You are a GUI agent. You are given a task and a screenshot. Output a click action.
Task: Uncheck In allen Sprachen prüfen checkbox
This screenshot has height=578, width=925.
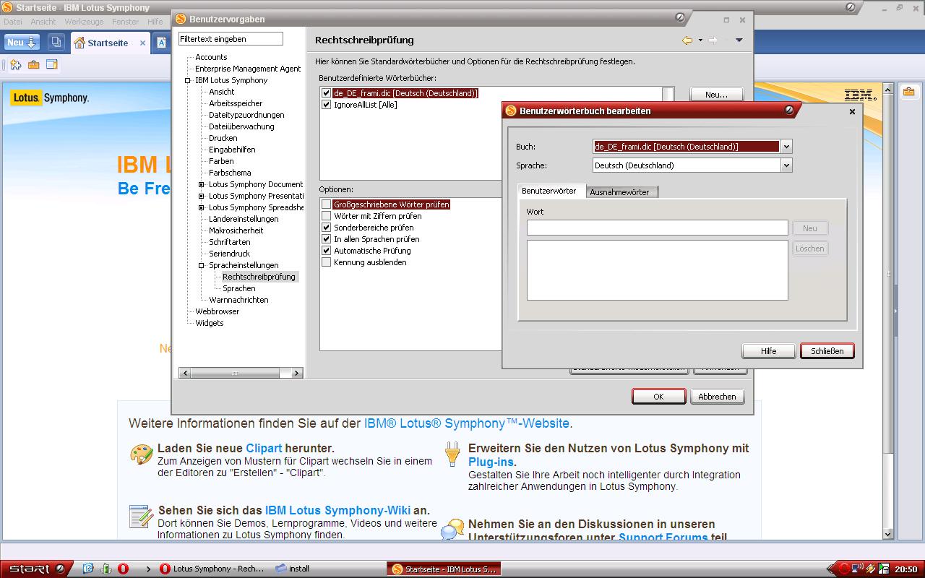tap(327, 239)
